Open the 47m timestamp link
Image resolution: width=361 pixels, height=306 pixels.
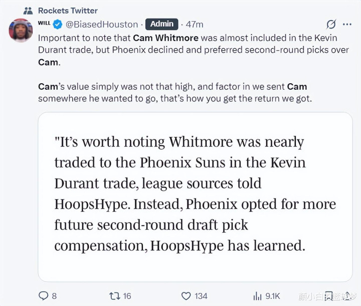tap(195, 24)
